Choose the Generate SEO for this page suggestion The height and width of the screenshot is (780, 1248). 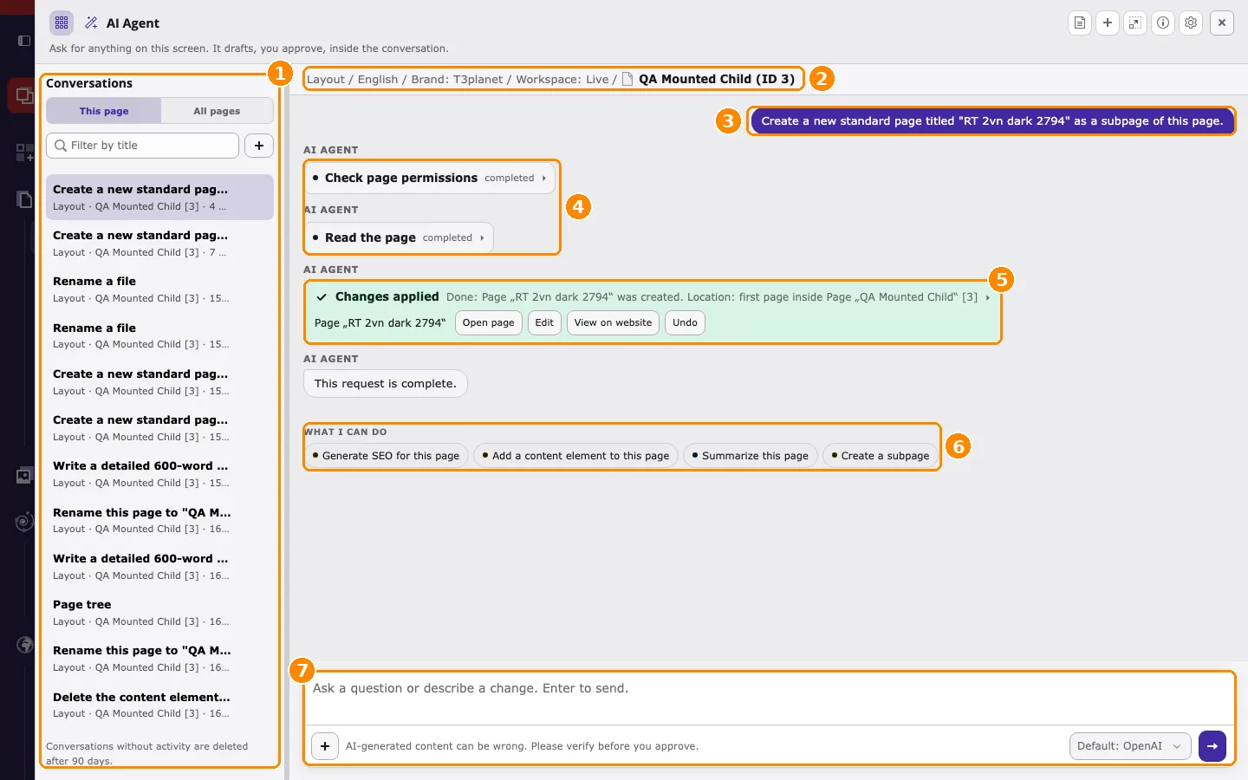pyautogui.click(x=387, y=456)
